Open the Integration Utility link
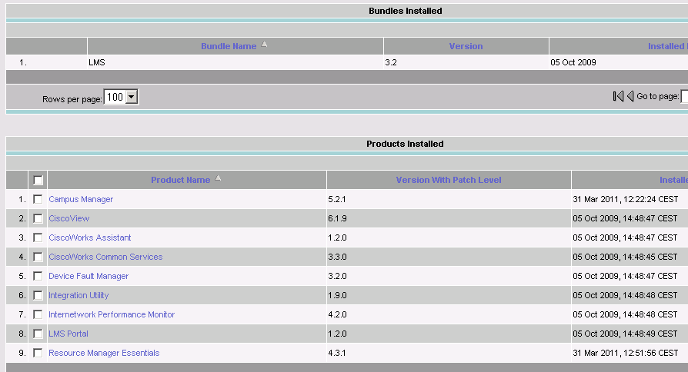This screenshot has width=688, height=372. click(78, 295)
